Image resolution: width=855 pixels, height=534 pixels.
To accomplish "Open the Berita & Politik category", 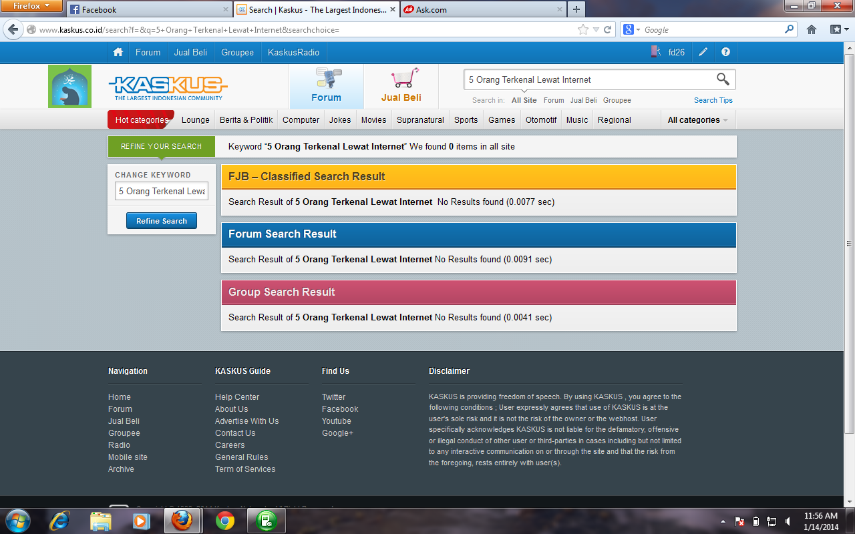I will (x=246, y=120).
